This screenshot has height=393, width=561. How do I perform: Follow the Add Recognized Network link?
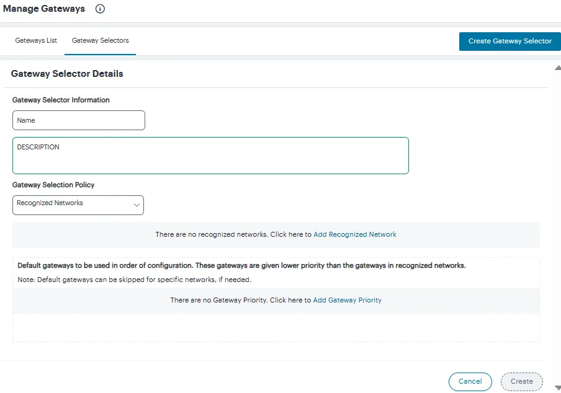tap(355, 234)
